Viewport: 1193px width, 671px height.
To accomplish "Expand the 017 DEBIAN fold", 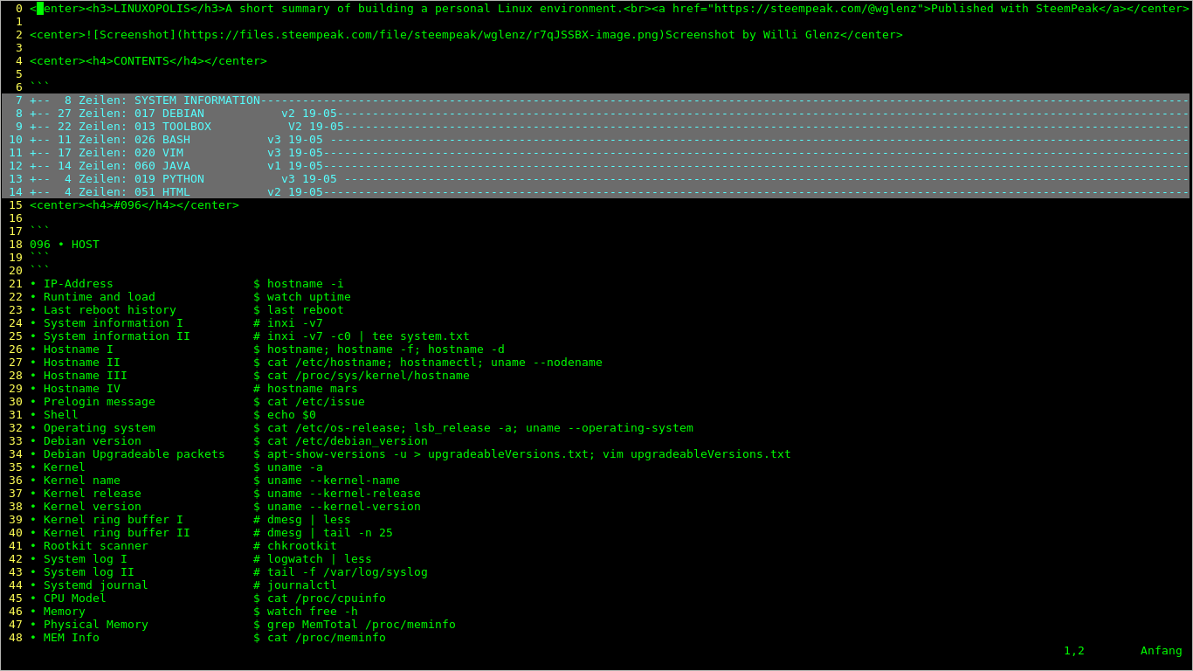I will point(596,114).
